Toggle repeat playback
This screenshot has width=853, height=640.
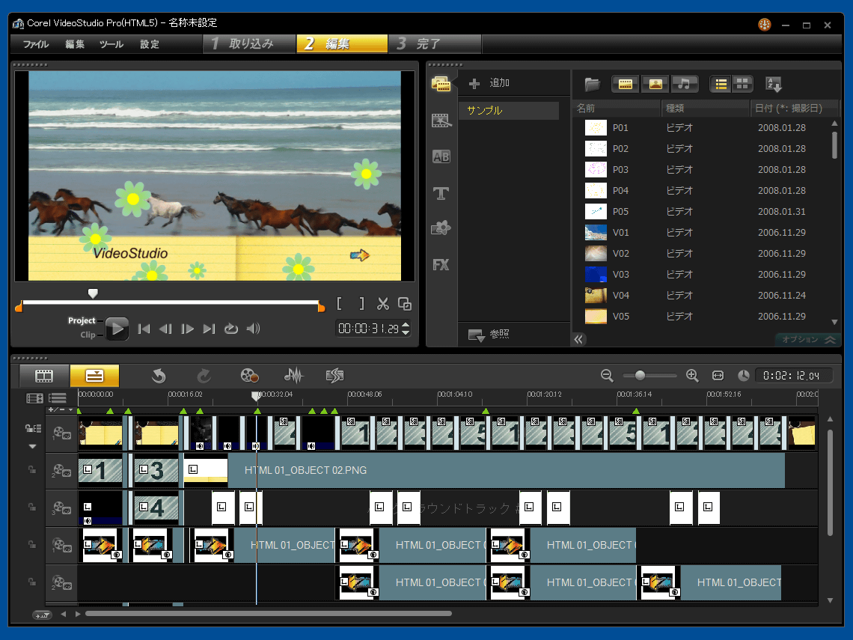[x=231, y=329]
